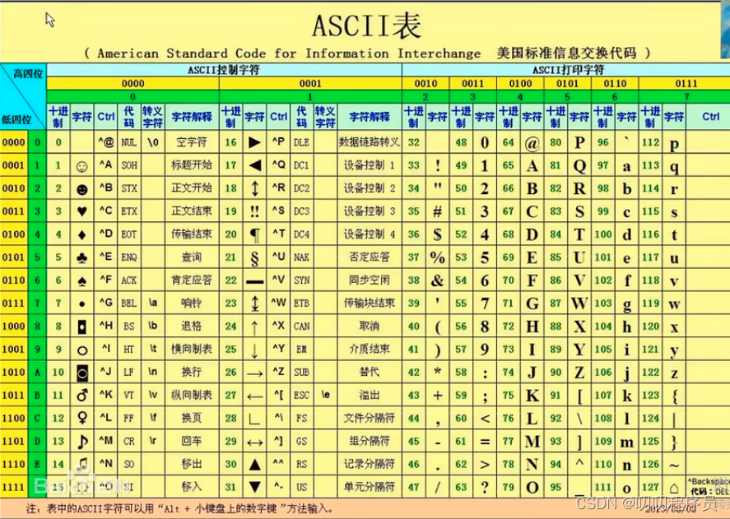The image size is (730, 519).
Task: Click the footnote starting with 注
Action: (180, 508)
